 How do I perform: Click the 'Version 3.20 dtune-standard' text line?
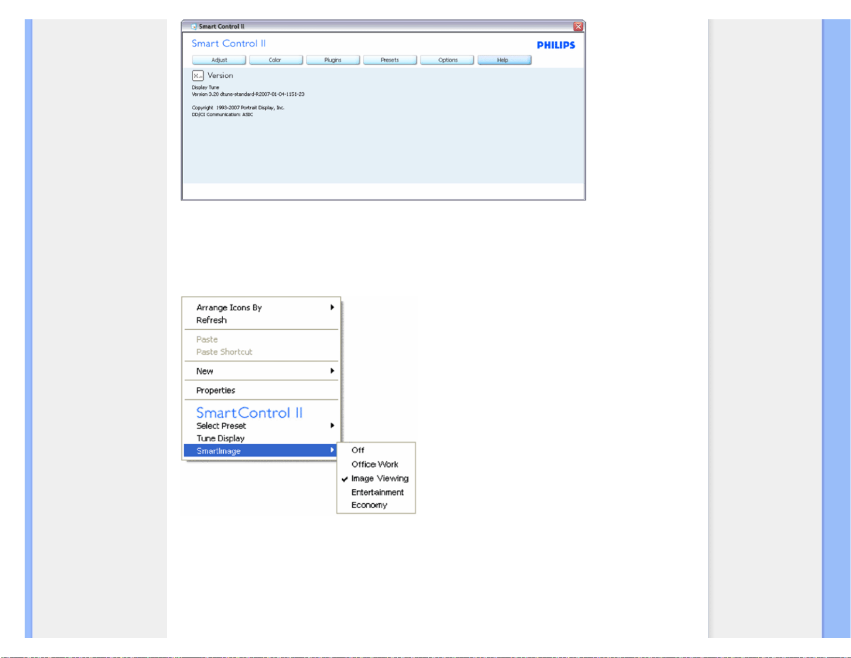[x=248, y=94]
